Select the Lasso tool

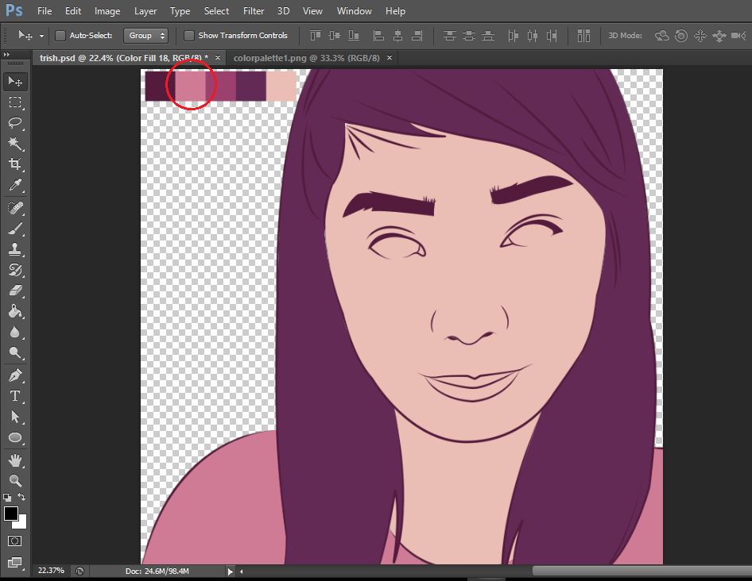tap(15, 123)
